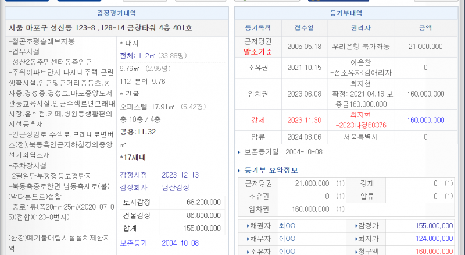Viewport: 465px width, 255px height.
Task: Click the 등기부 요약정보 heading
Action: tap(271, 171)
